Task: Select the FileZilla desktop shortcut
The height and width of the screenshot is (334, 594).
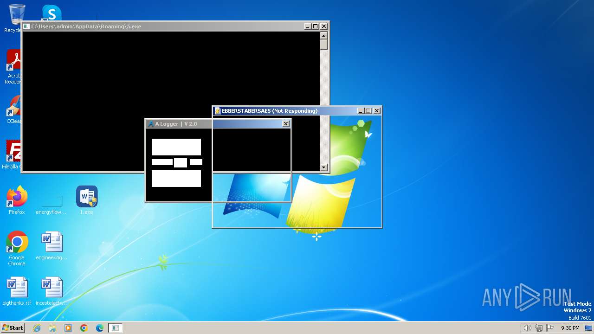Action: [x=12, y=155]
